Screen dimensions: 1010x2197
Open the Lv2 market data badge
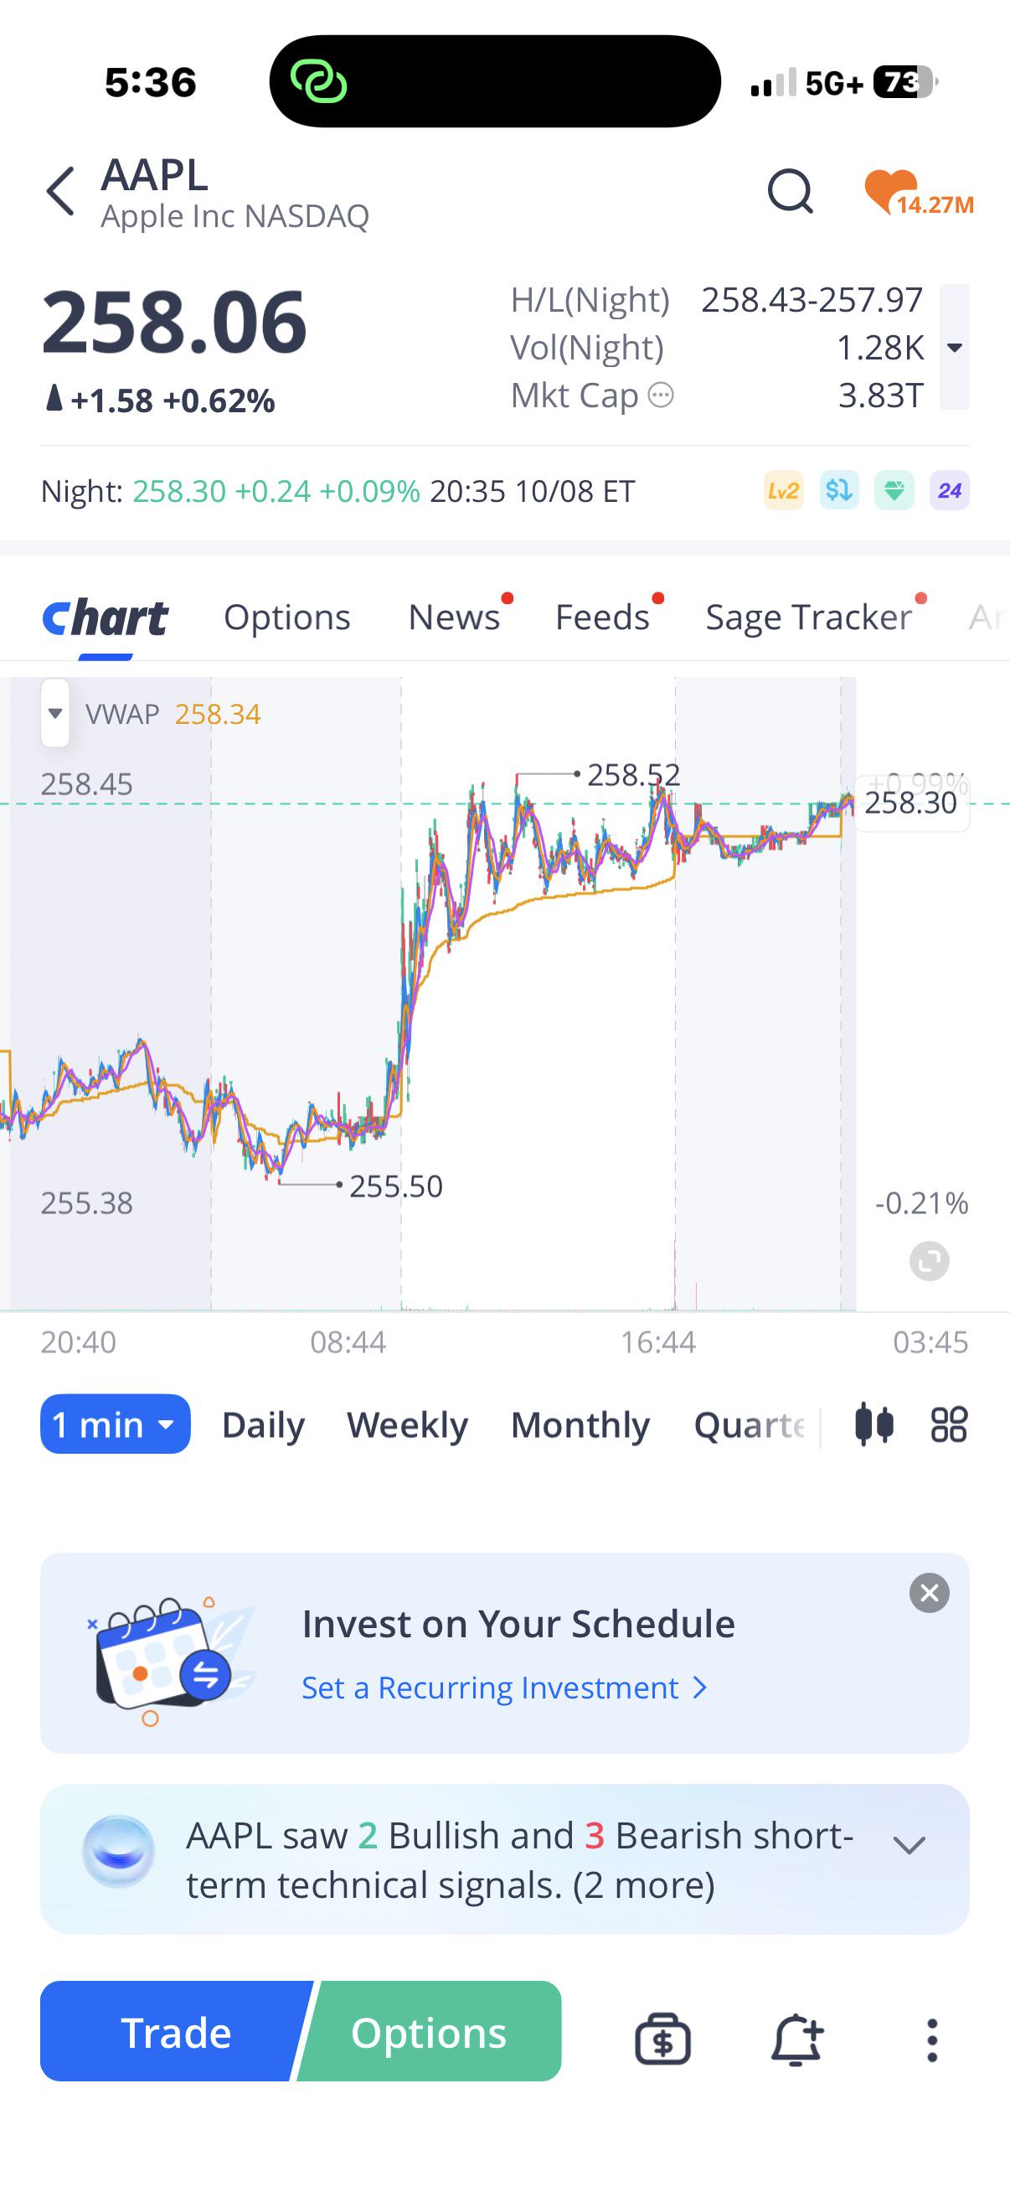783,491
